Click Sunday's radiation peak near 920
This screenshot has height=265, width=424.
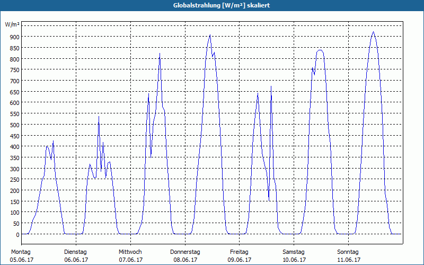(x=374, y=32)
